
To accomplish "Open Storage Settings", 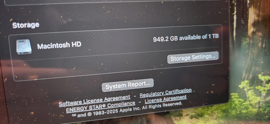I will 193,57.
